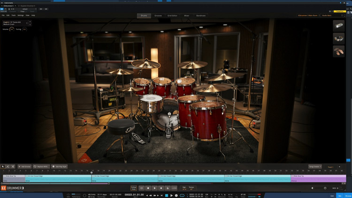This screenshot has height=198, width=352.
Task: Open the EZdrummer 3 Main Room library dropdown
Action: click(x=309, y=15)
